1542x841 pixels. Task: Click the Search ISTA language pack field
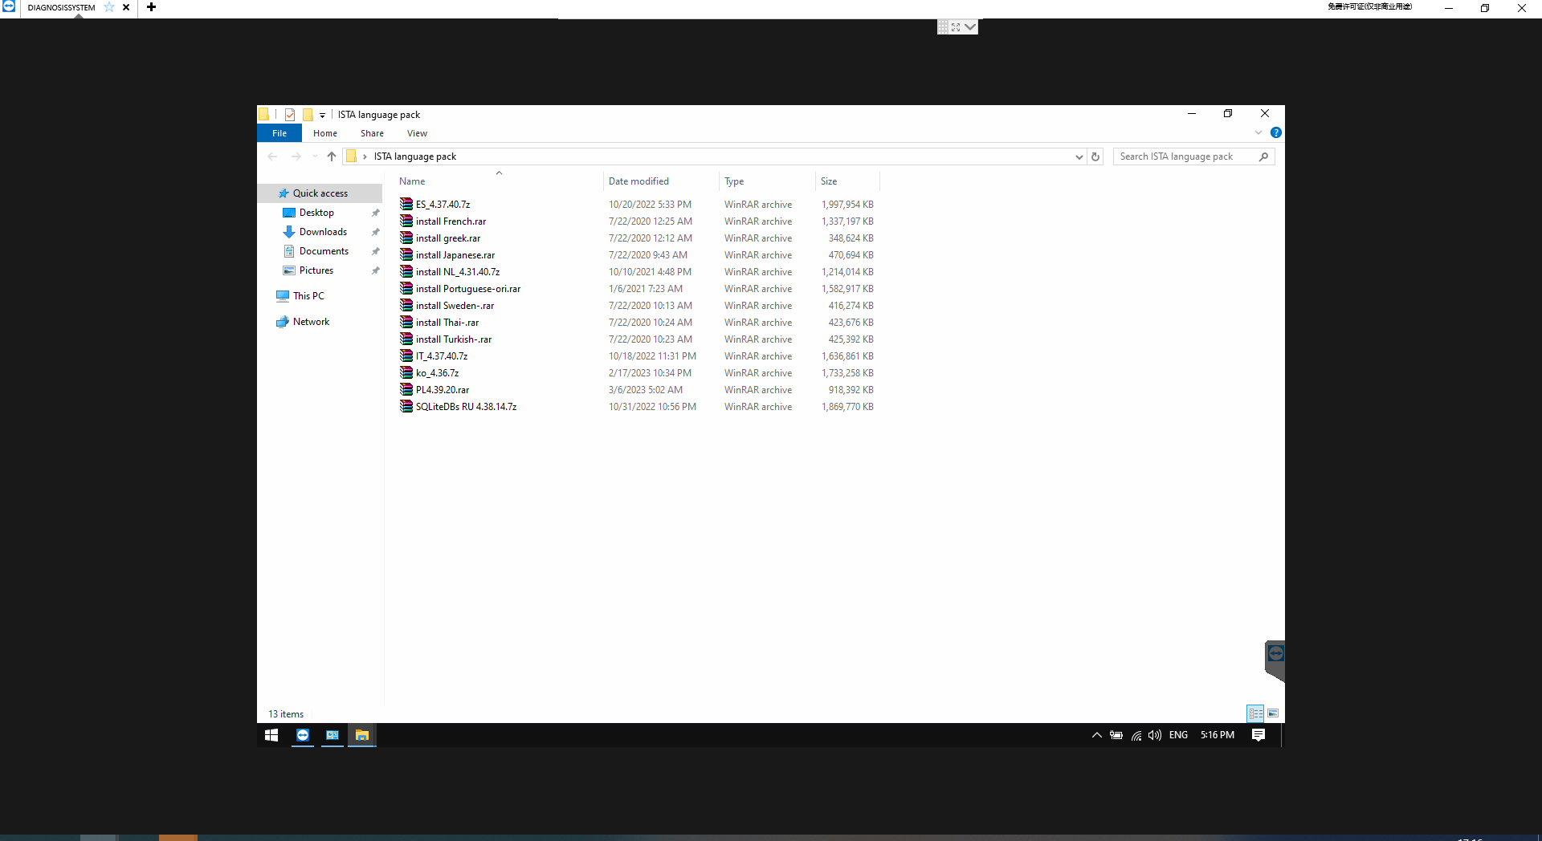coord(1185,156)
